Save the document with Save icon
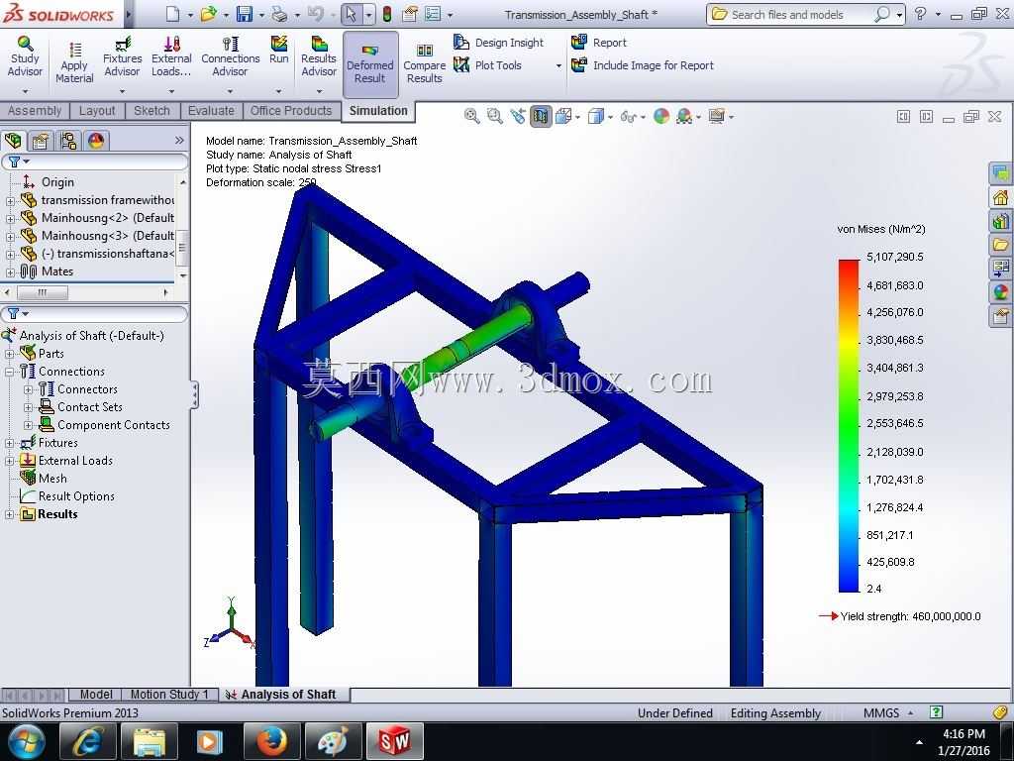The image size is (1014, 761). [x=245, y=14]
